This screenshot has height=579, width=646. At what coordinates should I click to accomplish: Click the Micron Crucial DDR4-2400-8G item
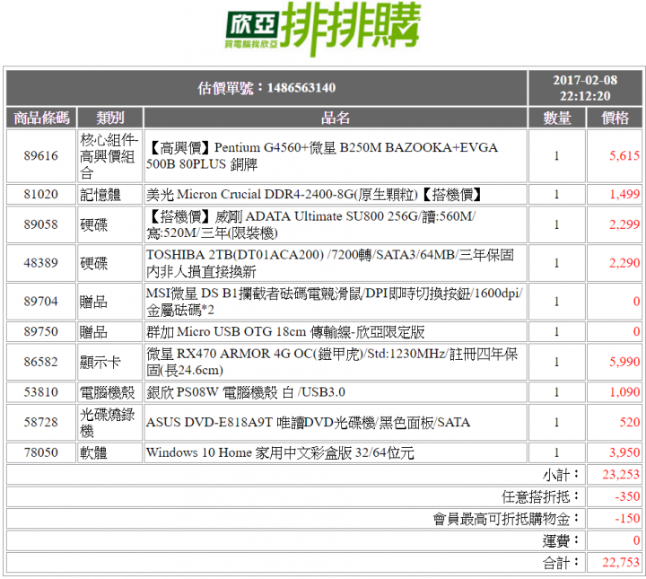313,194
